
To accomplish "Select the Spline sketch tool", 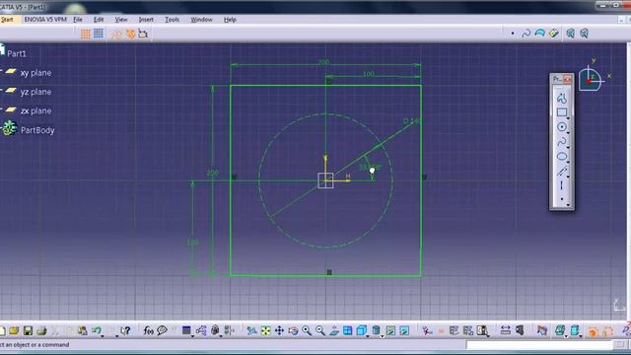I will tap(562, 142).
